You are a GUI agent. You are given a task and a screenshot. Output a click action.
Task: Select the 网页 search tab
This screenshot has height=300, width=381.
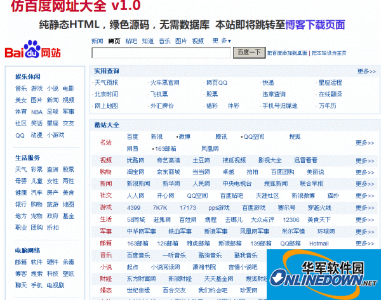(x=114, y=41)
